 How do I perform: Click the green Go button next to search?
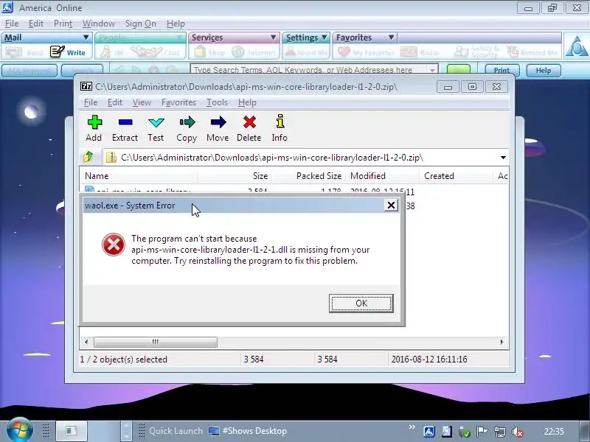pos(458,69)
